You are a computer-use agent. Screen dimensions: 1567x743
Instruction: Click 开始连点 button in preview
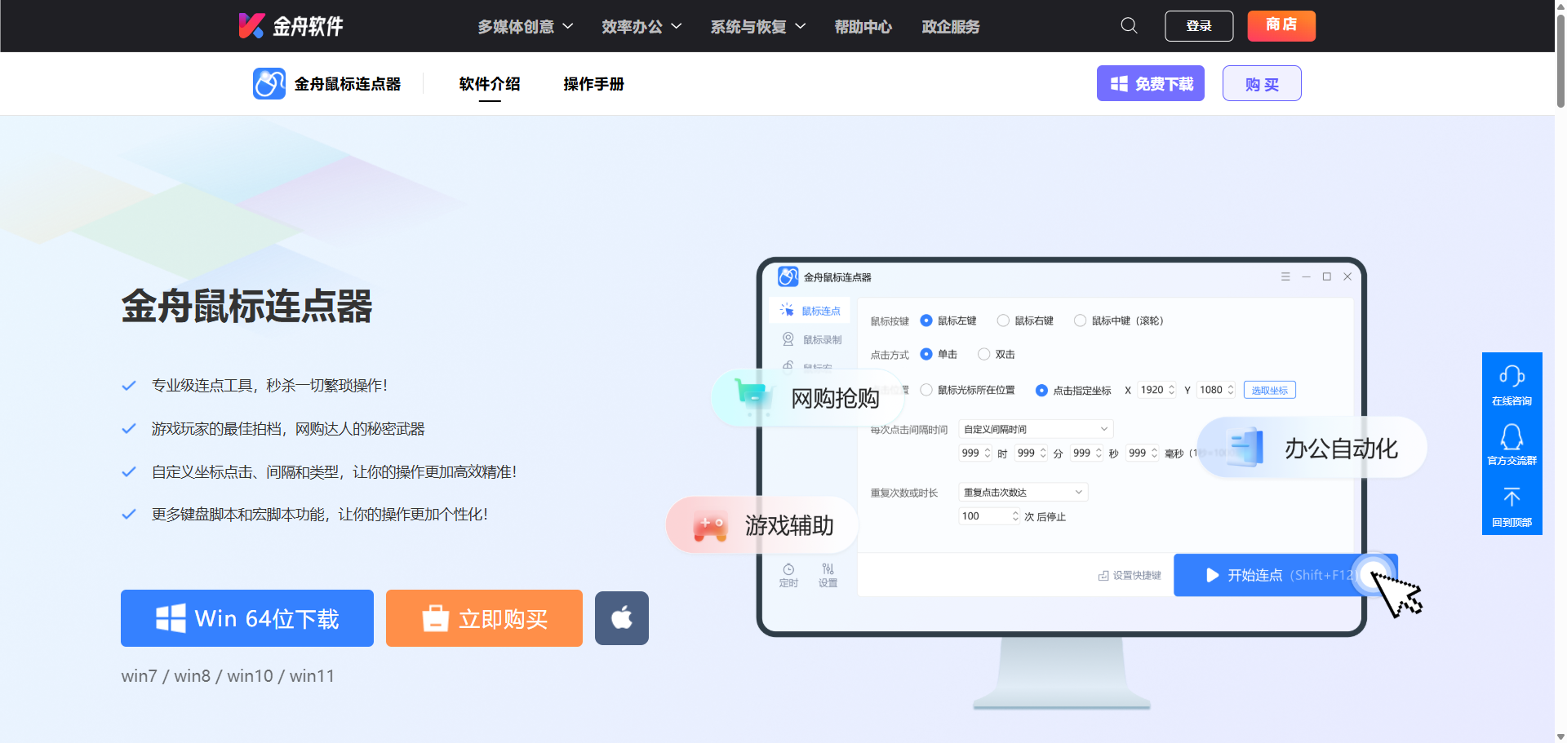(x=1285, y=575)
